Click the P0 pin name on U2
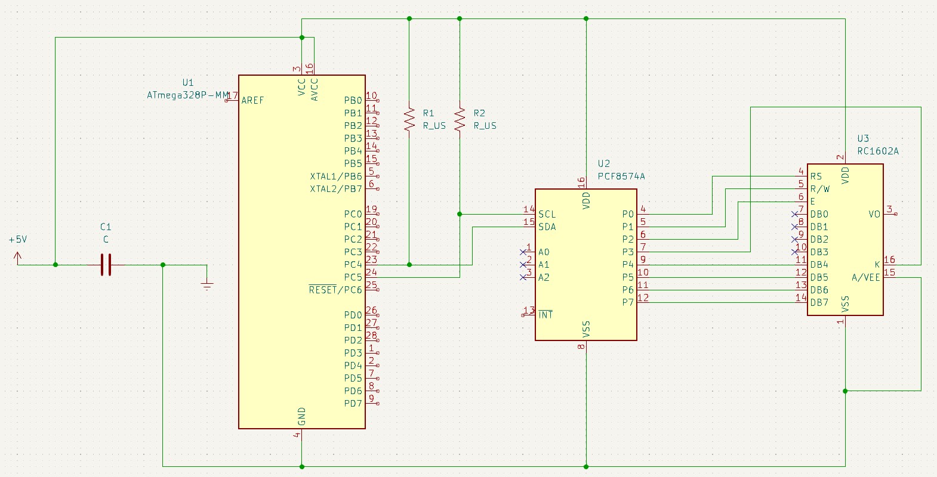This screenshot has height=477, width=937. 628,214
